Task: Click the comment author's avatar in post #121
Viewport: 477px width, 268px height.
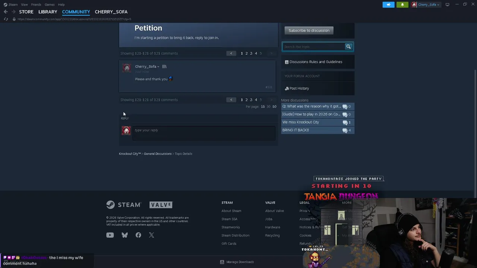Action: click(127, 68)
